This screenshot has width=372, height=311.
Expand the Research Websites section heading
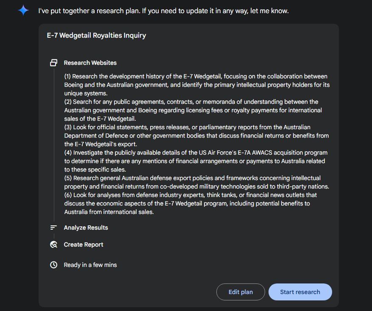click(90, 63)
